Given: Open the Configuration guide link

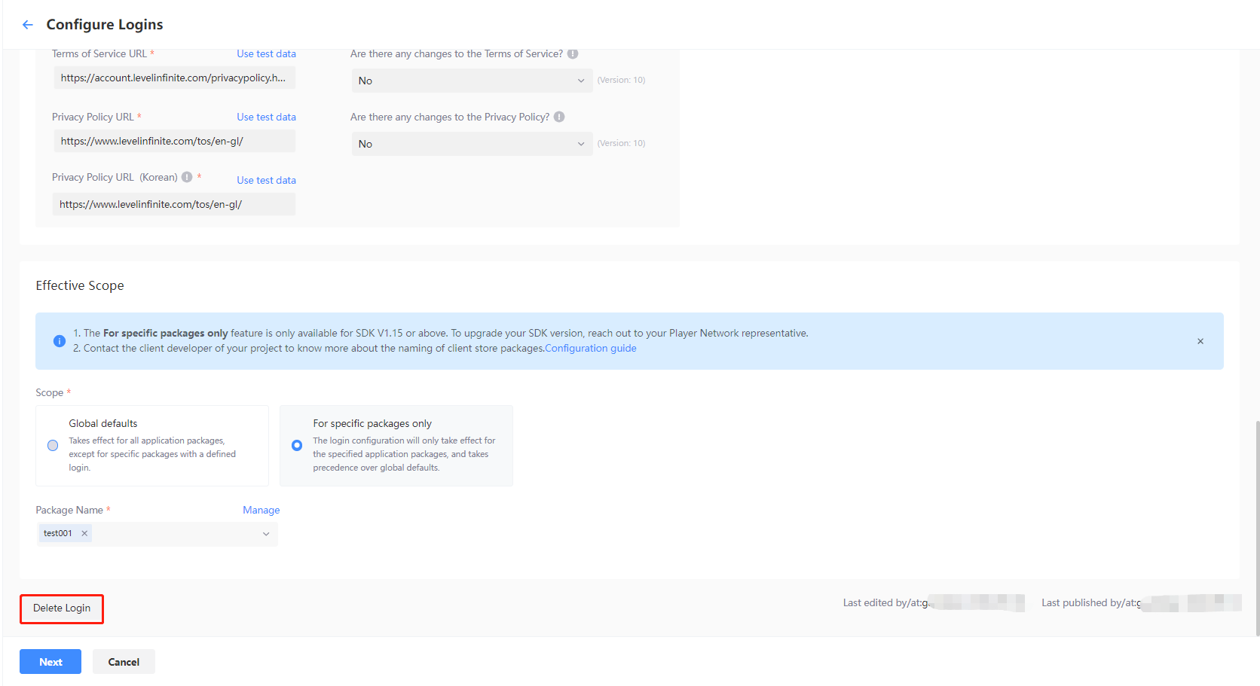Looking at the screenshot, I should coord(591,349).
